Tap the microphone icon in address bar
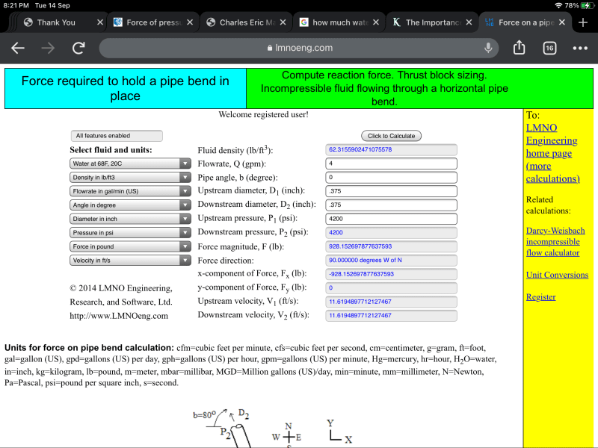Image resolution: width=598 pixels, height=448 pixels. (488, 48)
